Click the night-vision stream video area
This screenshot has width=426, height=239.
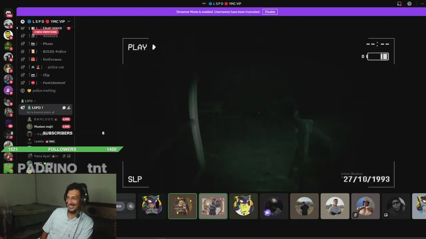[x=258, y=113]
